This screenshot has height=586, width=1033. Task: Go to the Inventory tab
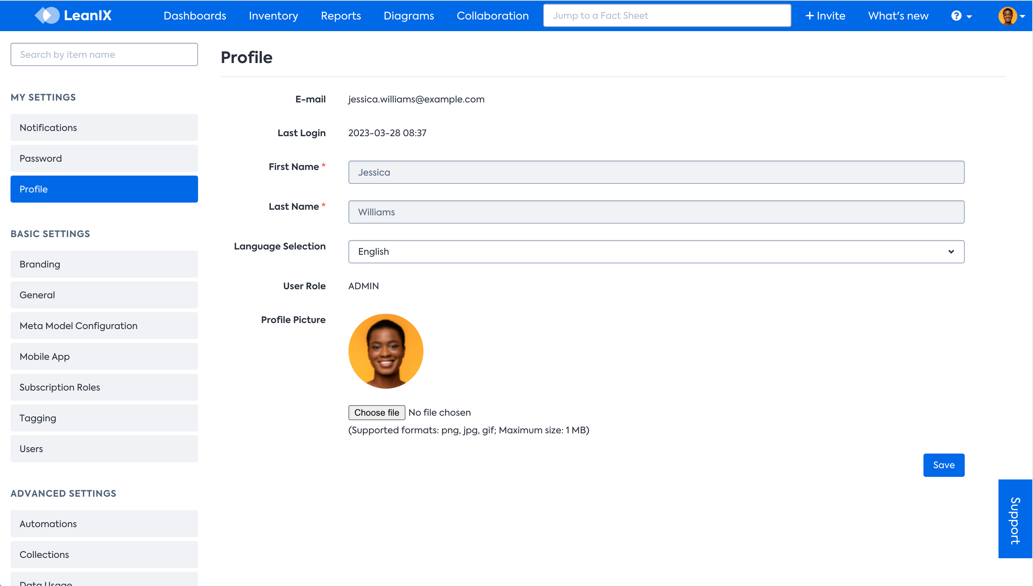point(273,16)
